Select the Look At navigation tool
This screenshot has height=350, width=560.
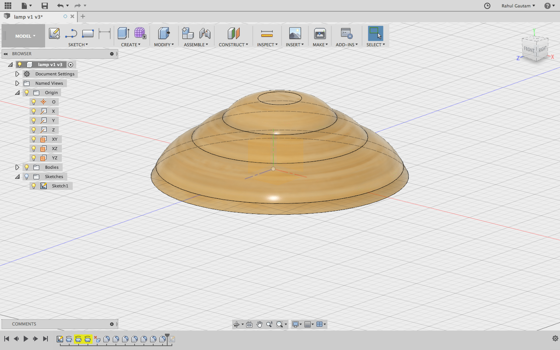pyautogui.click(x=249, y=324)
